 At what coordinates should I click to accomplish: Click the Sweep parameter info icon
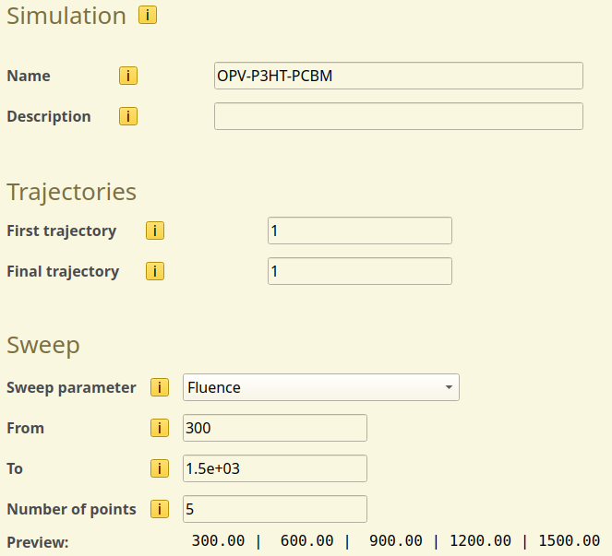[160, 387]
